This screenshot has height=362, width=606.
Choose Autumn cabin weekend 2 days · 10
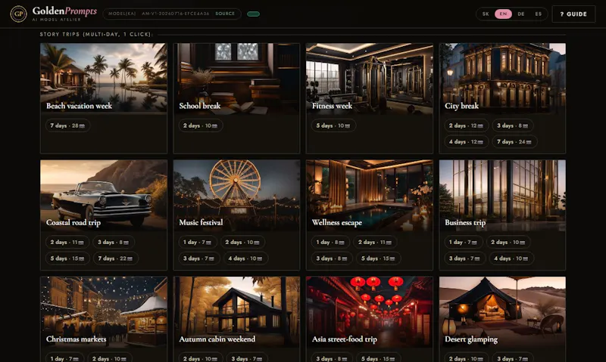point(200,358)
